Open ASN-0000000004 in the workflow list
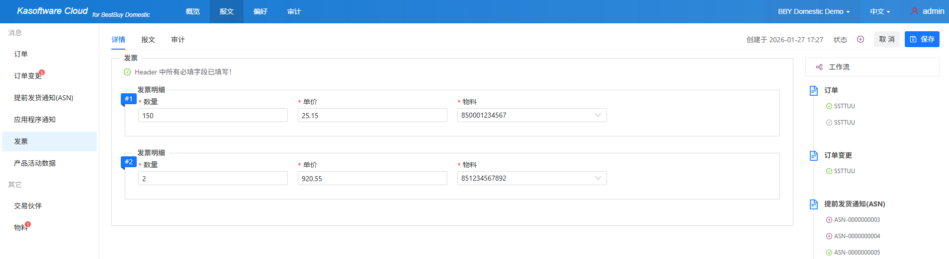This screenshot has width=949, height=259. pyautogui.click(x=857, y=236)
